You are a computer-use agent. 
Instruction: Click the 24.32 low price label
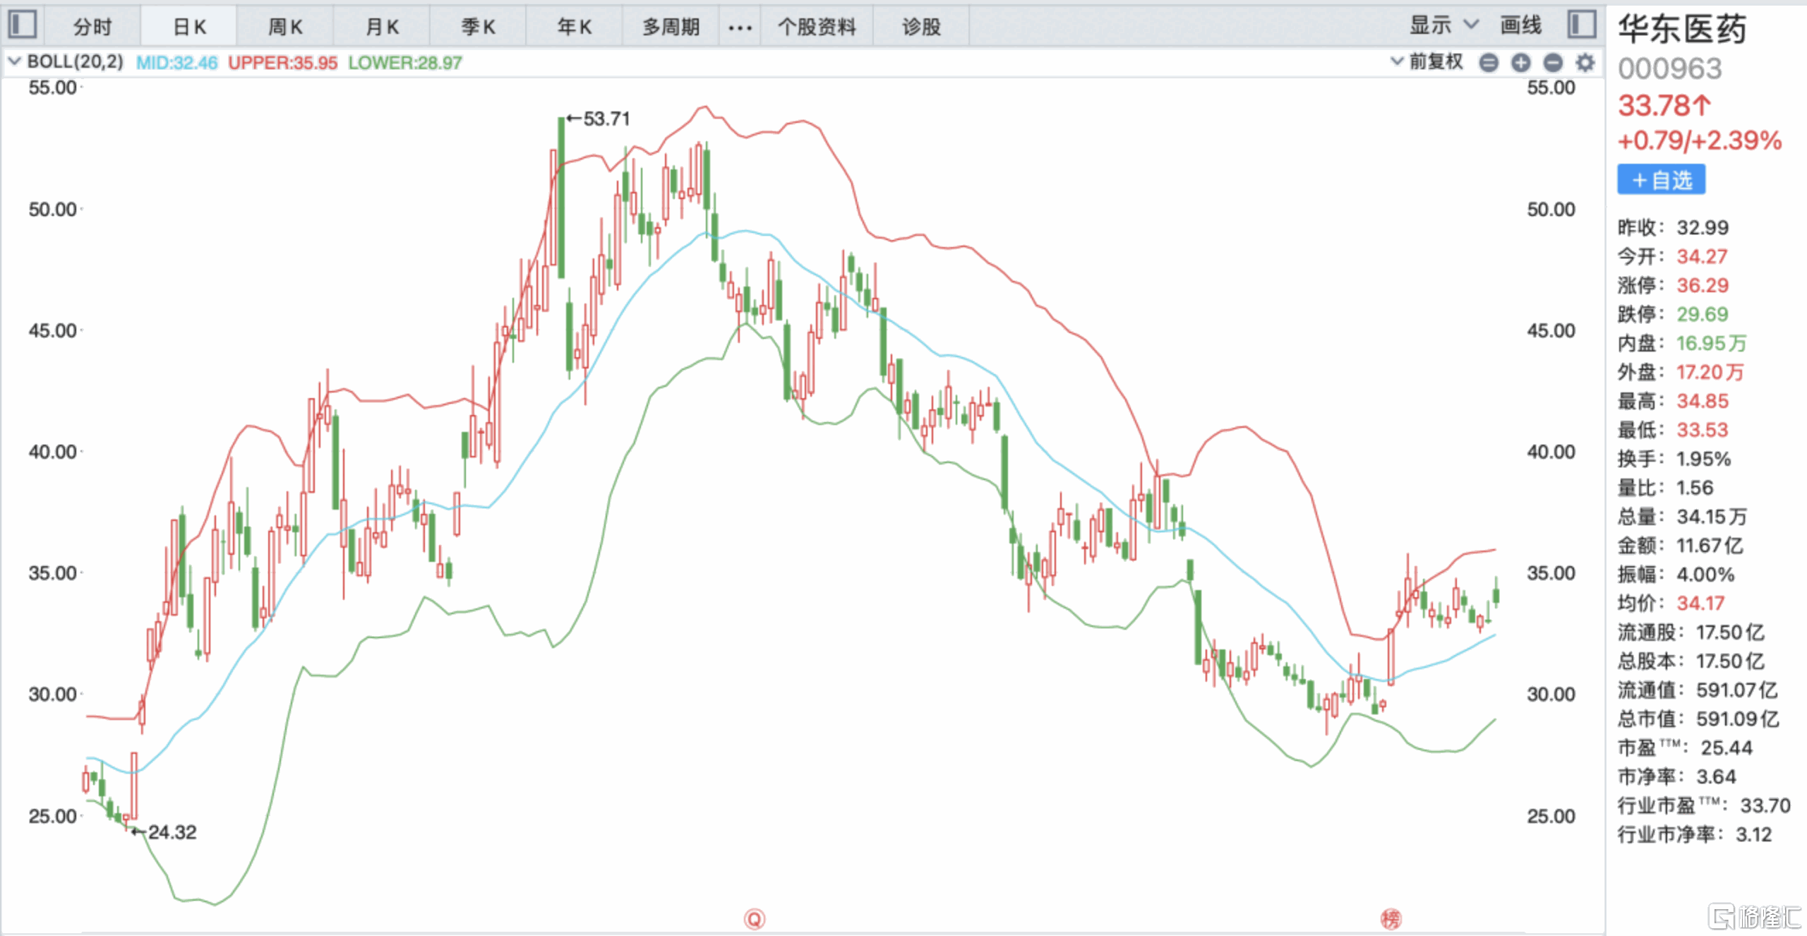tap(172, 832)
